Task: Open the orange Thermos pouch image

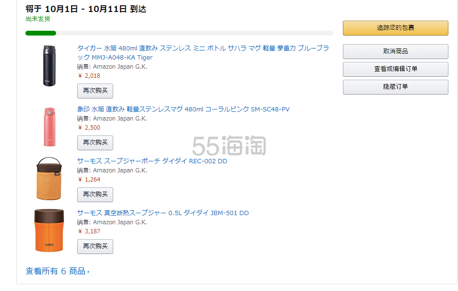Action: pyautogui.click(x=48, y=179)
